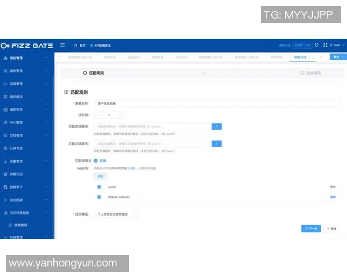Click the 熔断管理 sidebar icon
Screen dimensions: 347x278
click(6, 71)
